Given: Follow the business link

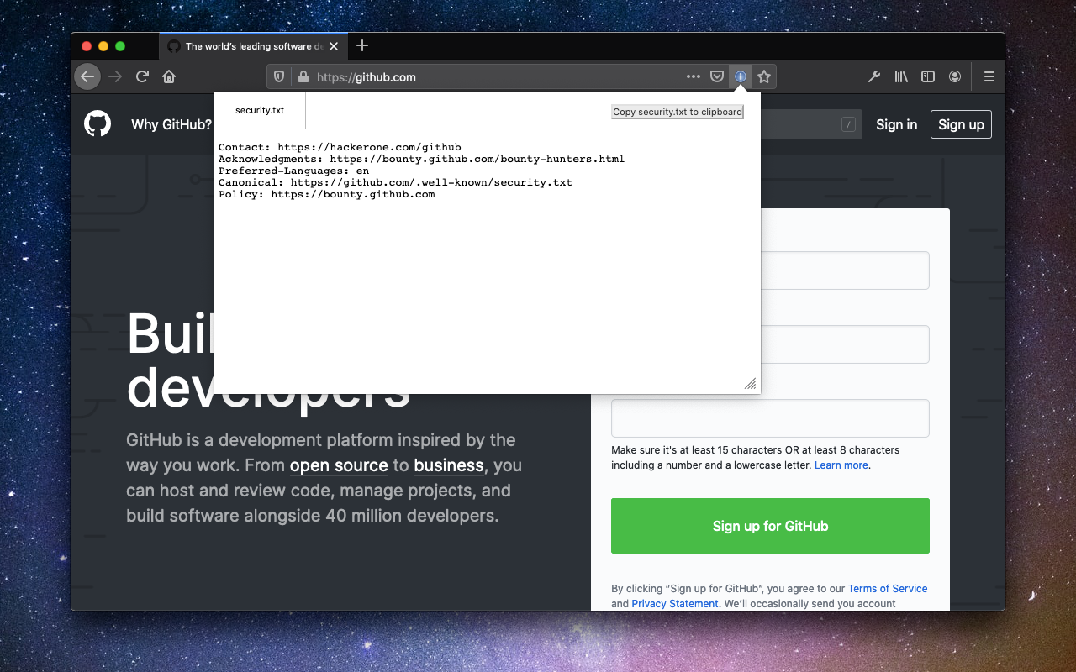Looking at the screenshot, I should click(x=449, y=465).
